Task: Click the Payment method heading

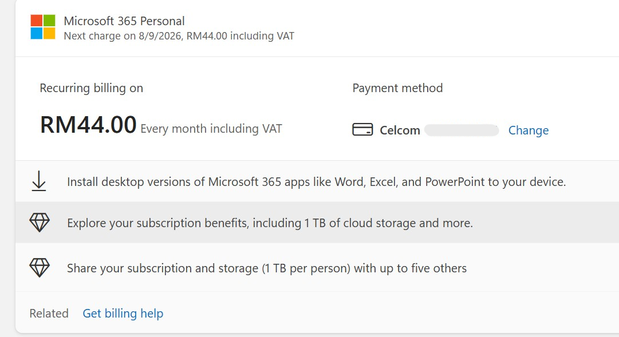Action: point(397,88)
